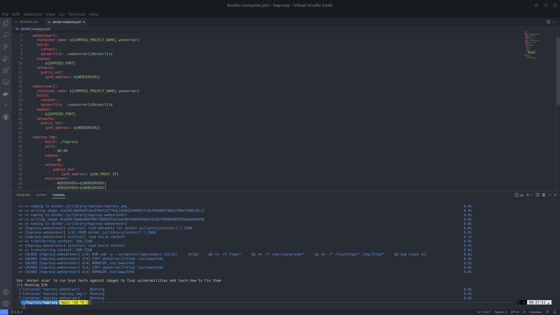This screenshot has height=315, width=560.
Task: Open Run and Debug view
Action: 6,59
